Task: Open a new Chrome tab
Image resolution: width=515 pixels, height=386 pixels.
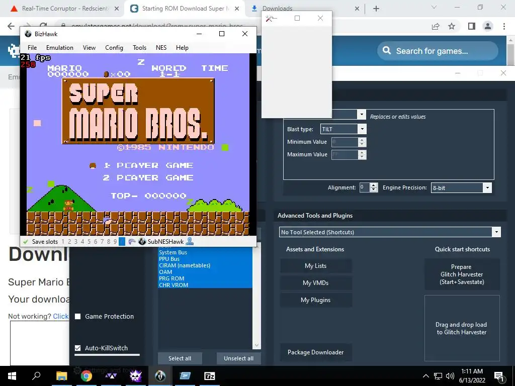Action: coord(376,9)
